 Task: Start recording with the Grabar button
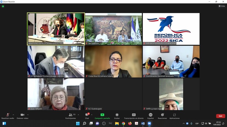click(x=117, y=116)
